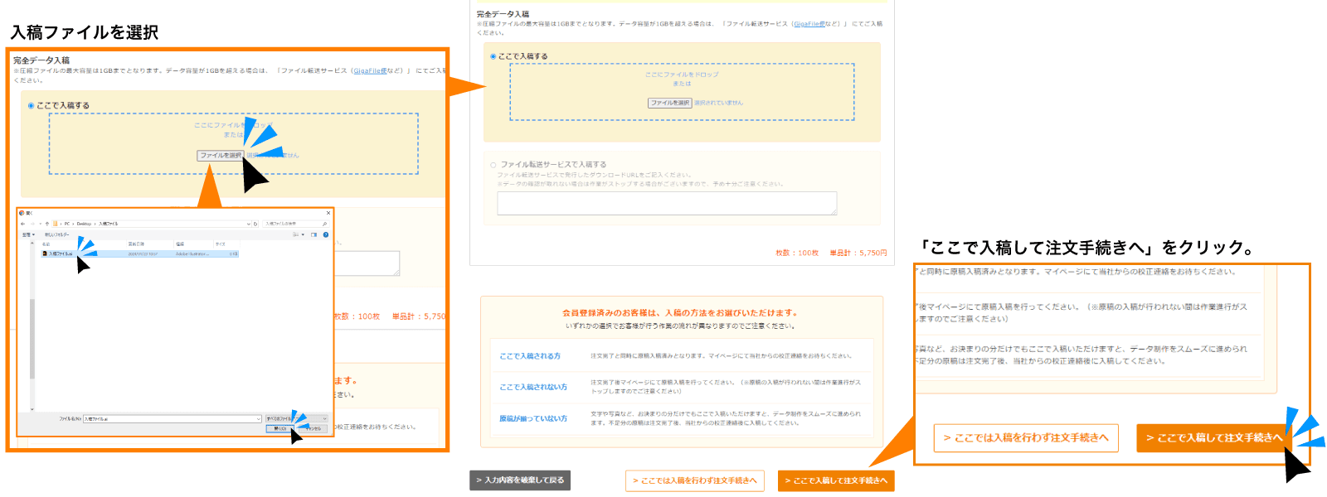Image resolution: width=1327 pixels, height=497 pixels.
Task: Click ここでは入稿を行わず注文手続きへ in right enlarged view
Action: (x=1026, y=438)
